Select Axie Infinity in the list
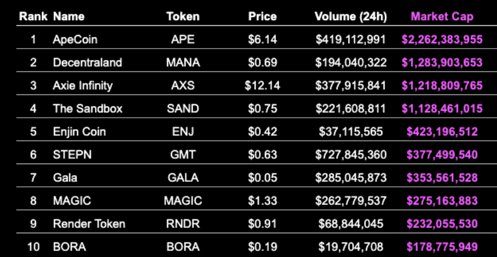 coord(82,86)
